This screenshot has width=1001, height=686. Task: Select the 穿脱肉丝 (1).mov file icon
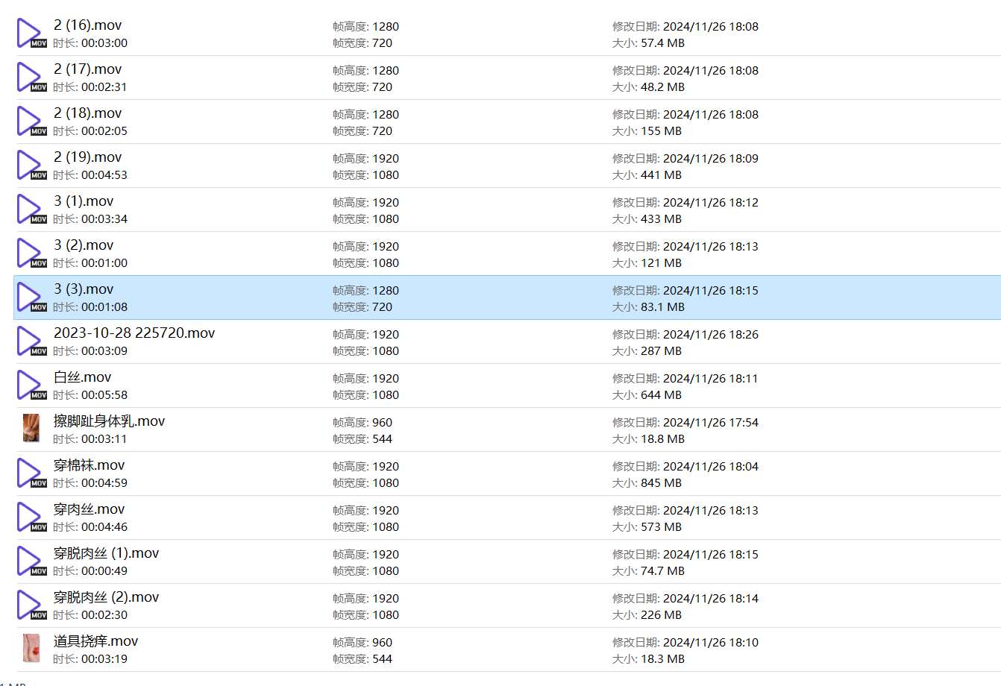31,561
